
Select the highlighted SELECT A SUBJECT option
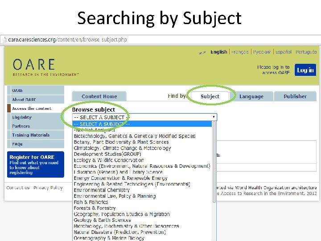coord(142,124)
